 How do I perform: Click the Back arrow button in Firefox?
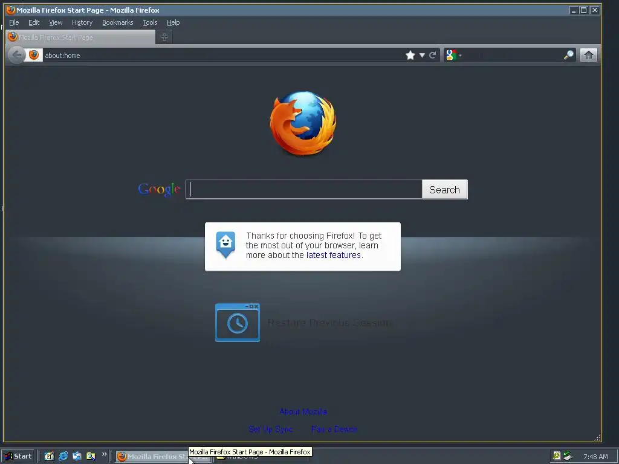point(16,55)
